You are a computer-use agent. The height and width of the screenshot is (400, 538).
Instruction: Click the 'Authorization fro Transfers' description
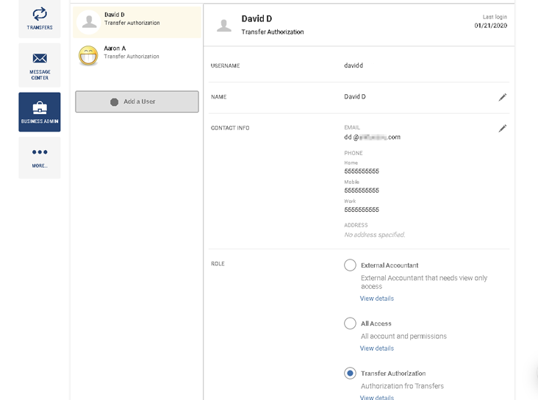pyautogui.click(x=402, y=386)
